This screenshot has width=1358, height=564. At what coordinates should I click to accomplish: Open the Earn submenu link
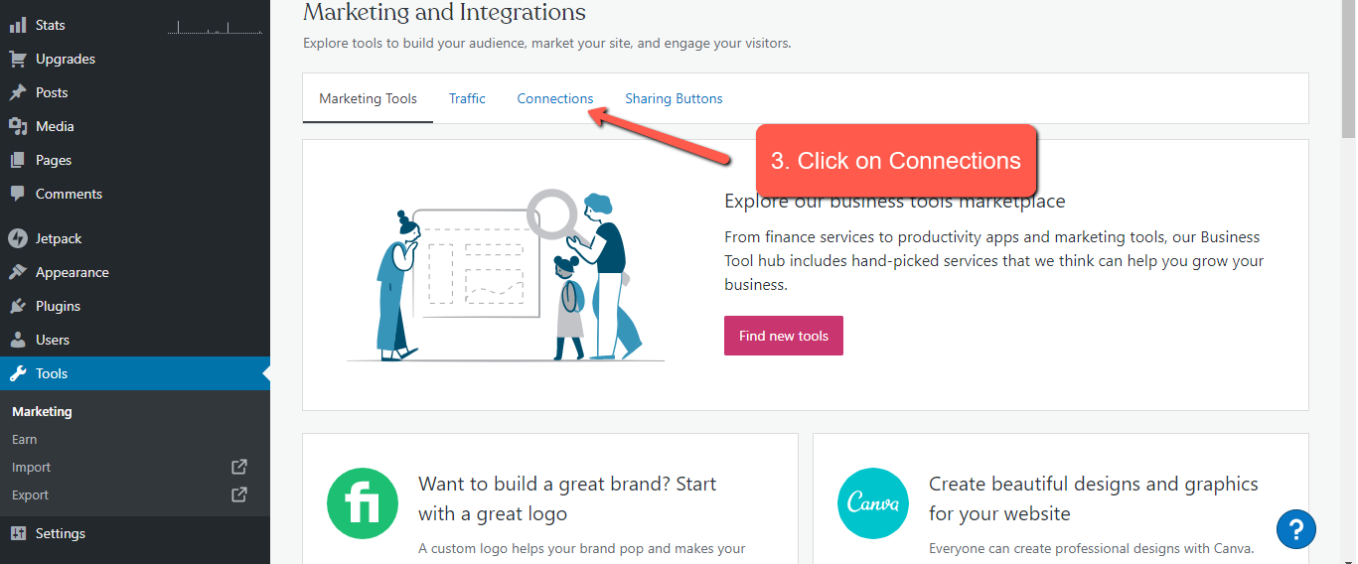click(x=25, y=439)
